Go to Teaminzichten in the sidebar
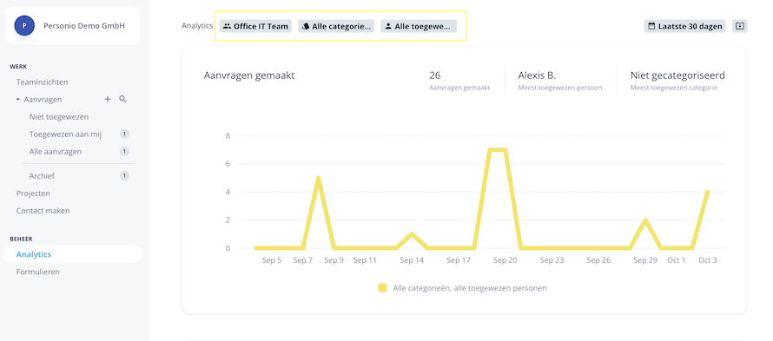Screen dimensions: 773x341 point(42,82)
